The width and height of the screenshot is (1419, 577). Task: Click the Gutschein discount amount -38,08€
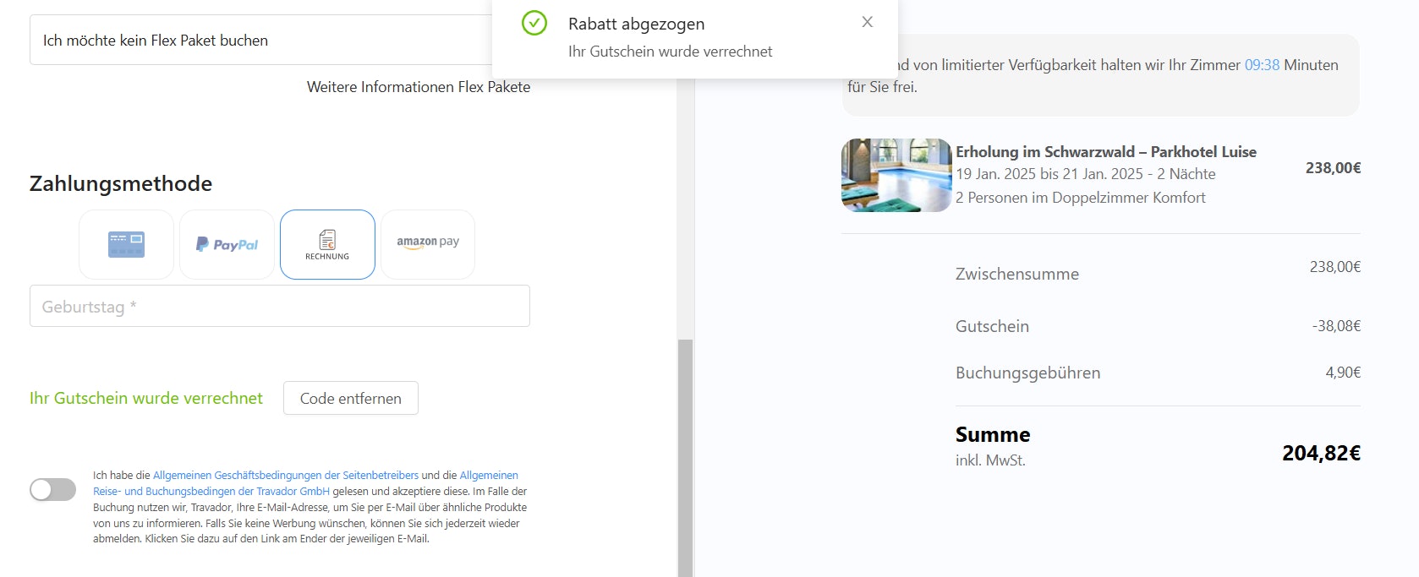tap(1336, 326)
